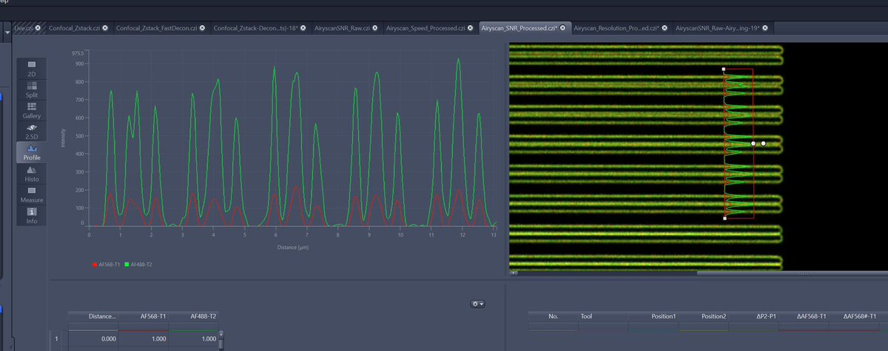Click the Position1 column header
The image size is (888, 351).
(x=653, y=316)
